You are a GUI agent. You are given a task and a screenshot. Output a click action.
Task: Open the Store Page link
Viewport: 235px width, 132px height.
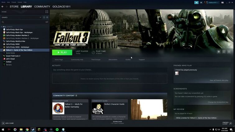pyautogui.click(x=59, y=60)
